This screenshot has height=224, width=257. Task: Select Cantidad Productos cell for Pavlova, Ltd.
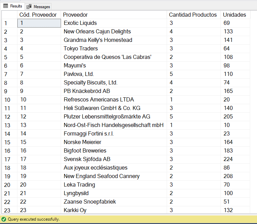pyautogui.click(x=194, y=74)
